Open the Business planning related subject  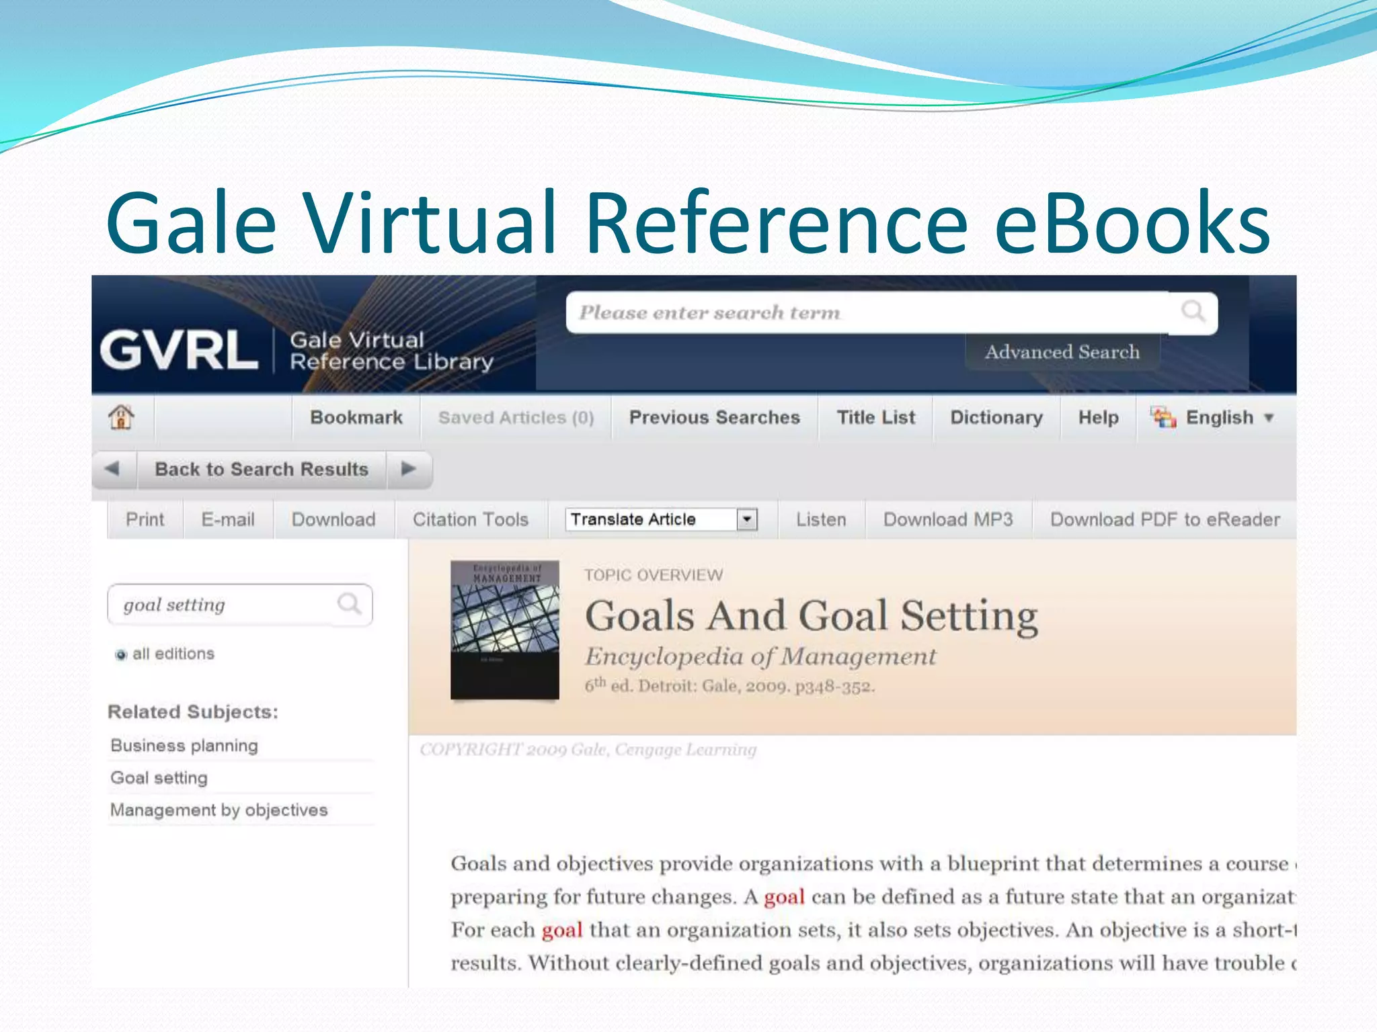[x=184, y=745]
